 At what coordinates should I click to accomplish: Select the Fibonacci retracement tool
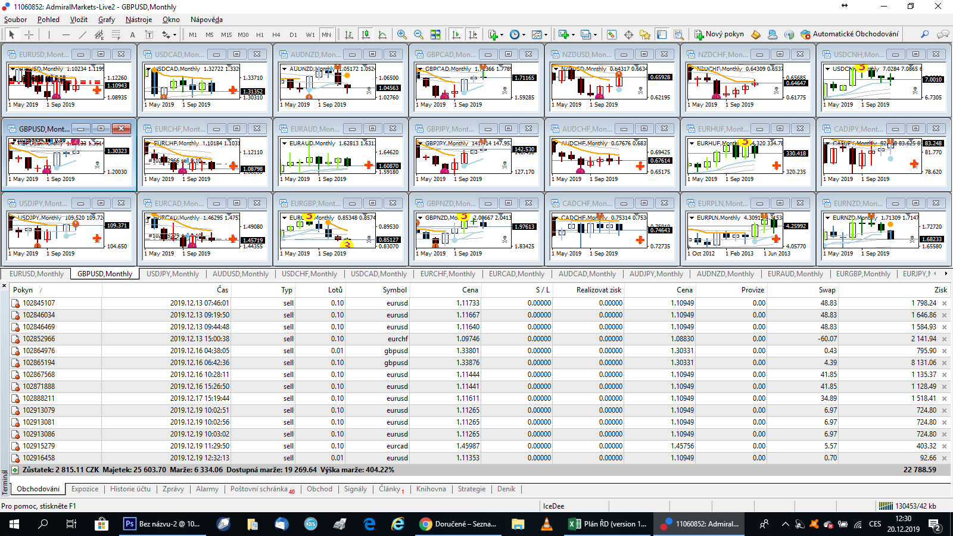click(116, 35)
